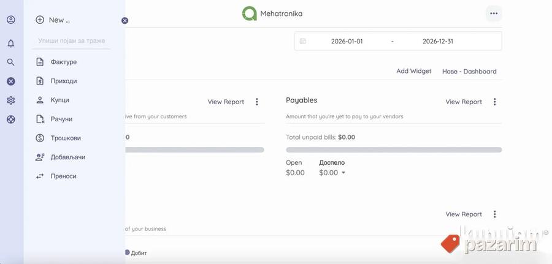Click end date 2026-12-31

(437, 41)
